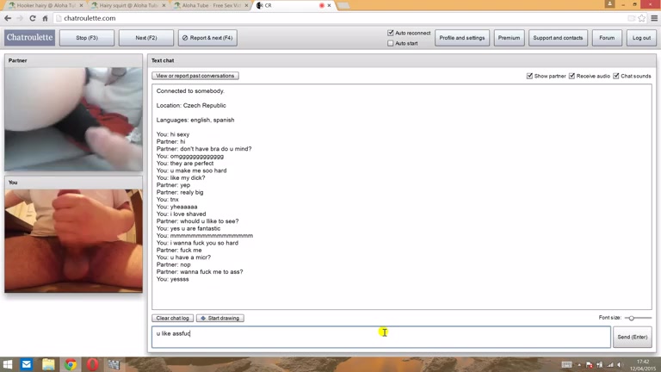Viewport: 661px width, 372px height.
Task: Open the mail app from the taskbar
Action: 27,365
